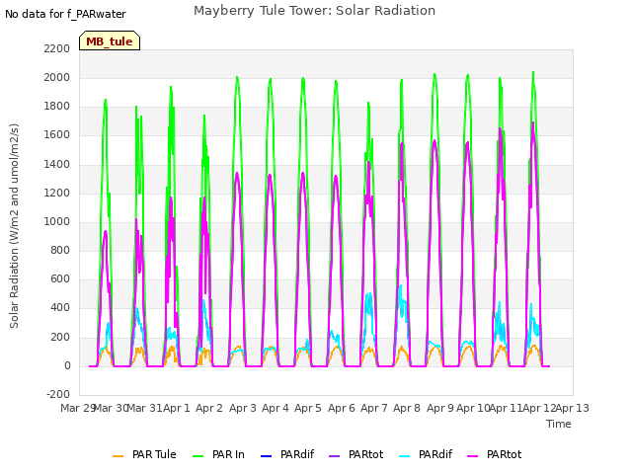Click the dark blue PARdif legend swatch

pyautogui.click(x=267, y=456)
